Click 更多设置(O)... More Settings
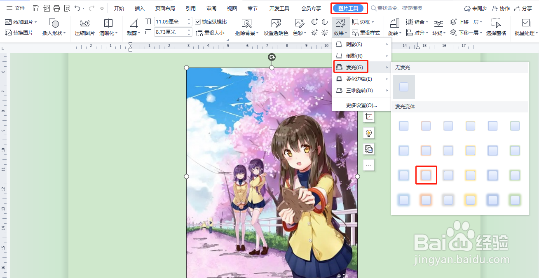Image resolution: width=539 pixels, height=278 pixels. point(362,105)
